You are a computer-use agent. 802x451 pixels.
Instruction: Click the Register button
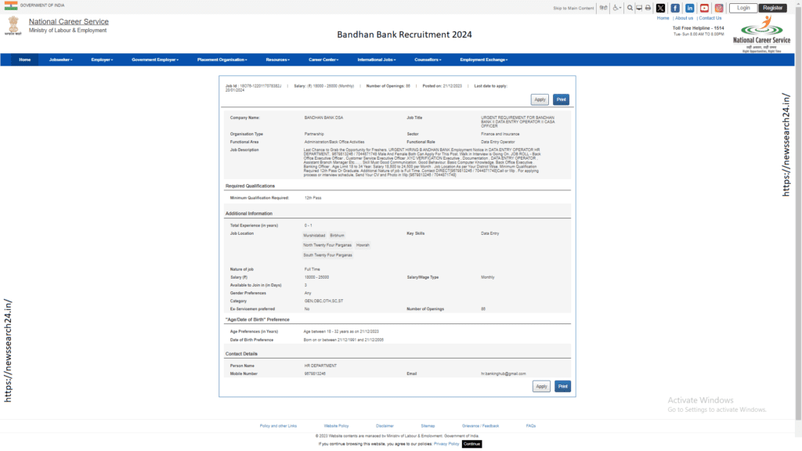[772, 8]
